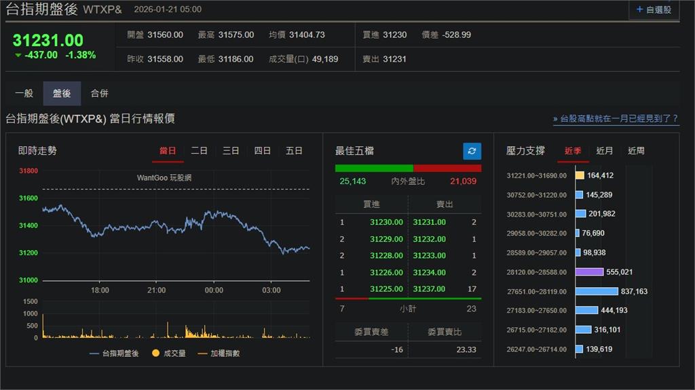Viewport: 695px width, 390px height.
Task: Open the 合併 tab
Action: (x=100, y=93)
